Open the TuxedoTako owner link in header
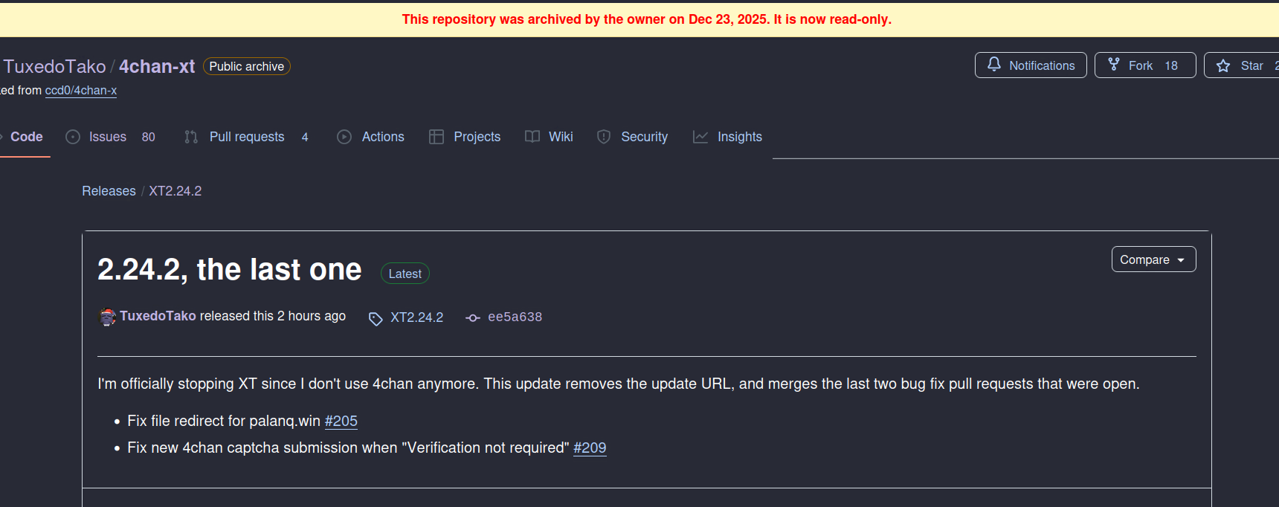Viewport: 1279px width, 507px height. [54, 66]
